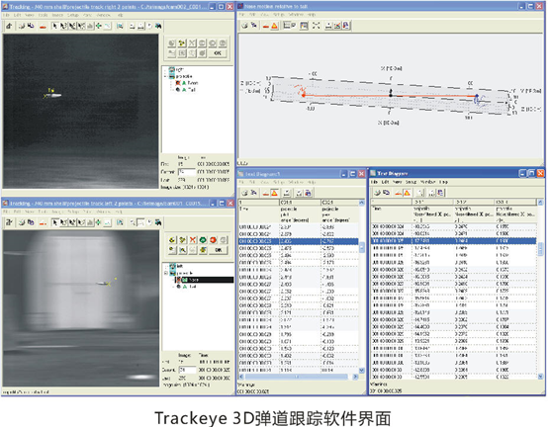Click the up arrow of the right Text Diagram scrollbar
Image resolution: width=548 pixels, height=427 pixels.
(x=540, y=203)
